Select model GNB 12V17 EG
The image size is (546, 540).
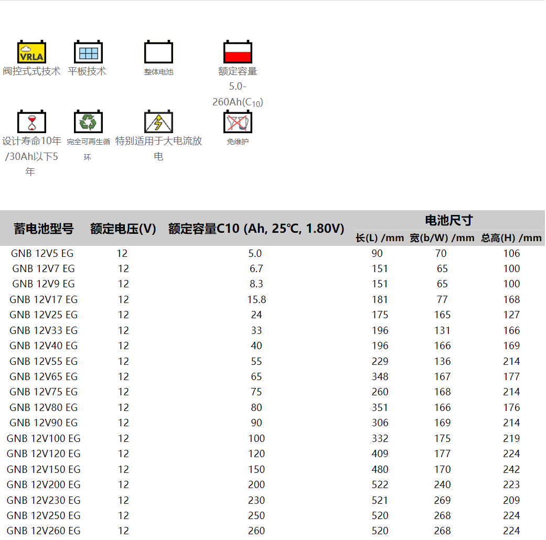click(x=44, y=299)
